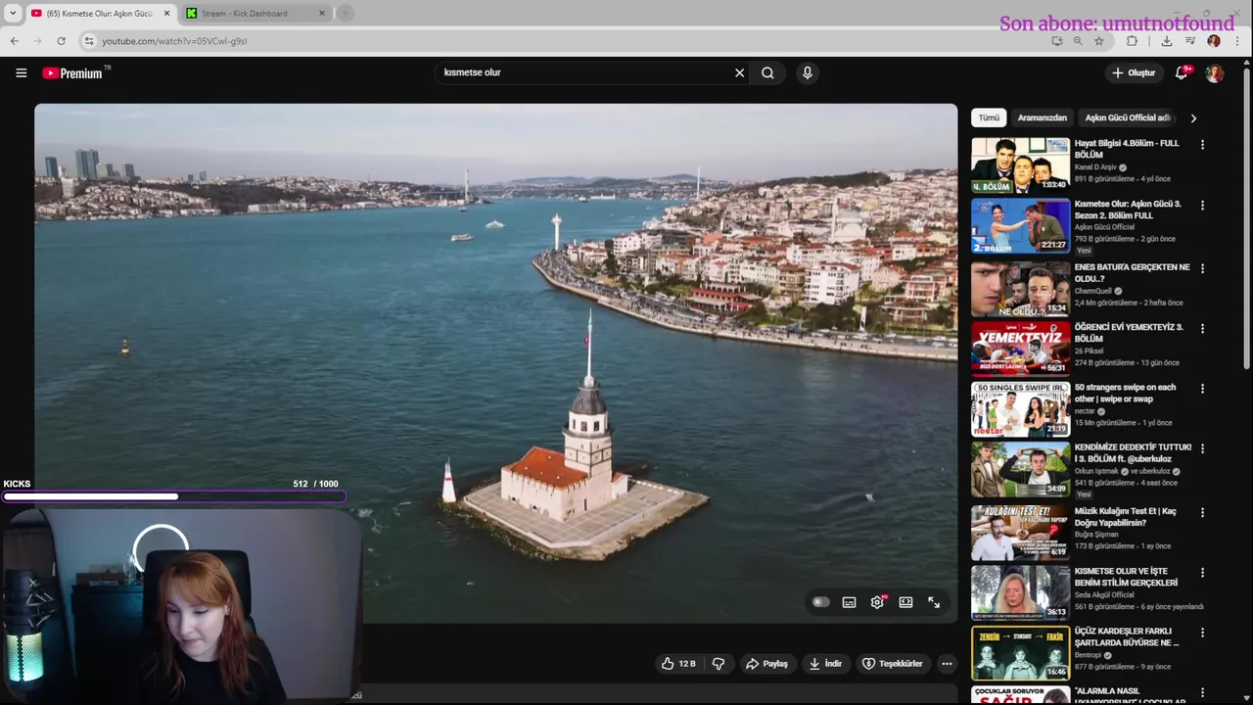Open options for Müzik Kulağını Test Et video
The height and width of the screenshot is (705, 1253).
[x=1202, y=512]
